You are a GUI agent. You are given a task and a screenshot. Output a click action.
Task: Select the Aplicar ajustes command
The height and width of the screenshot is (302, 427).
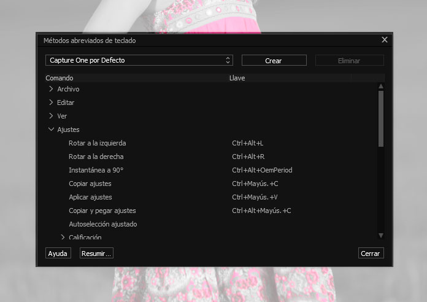[90, 197]
